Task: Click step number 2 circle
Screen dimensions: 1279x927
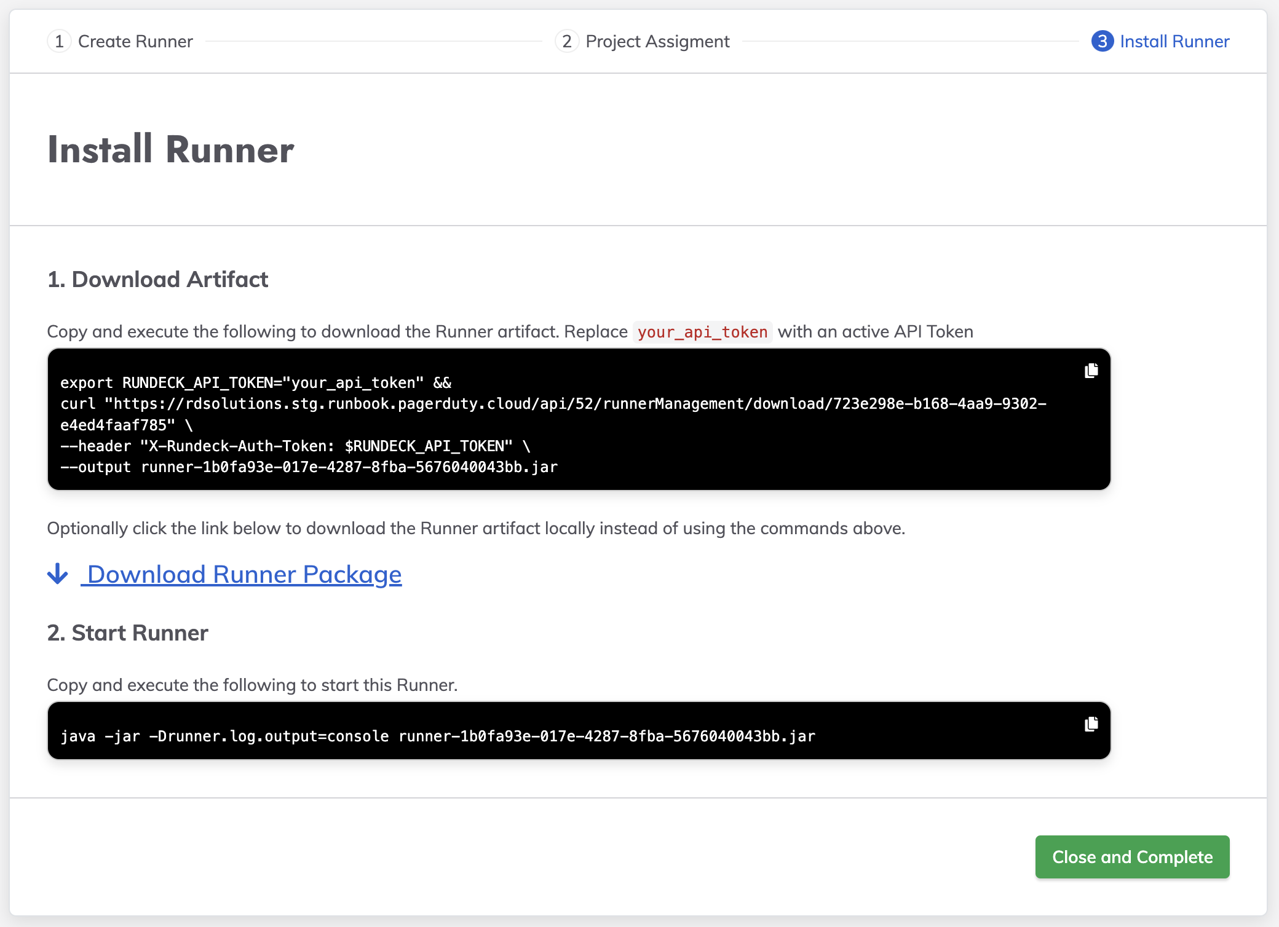Action: (x=567, y=41)
